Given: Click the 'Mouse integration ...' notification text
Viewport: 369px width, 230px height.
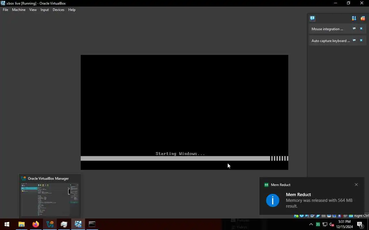Looking at the screenshot, I should click(x=327, y=29).
